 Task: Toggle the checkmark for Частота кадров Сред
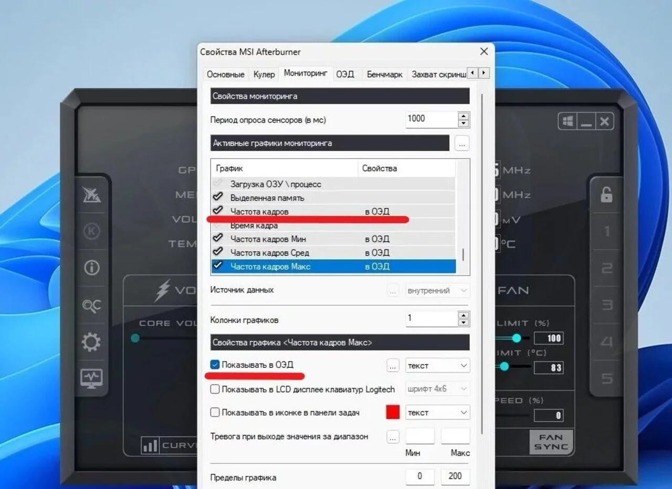[218, 252]
